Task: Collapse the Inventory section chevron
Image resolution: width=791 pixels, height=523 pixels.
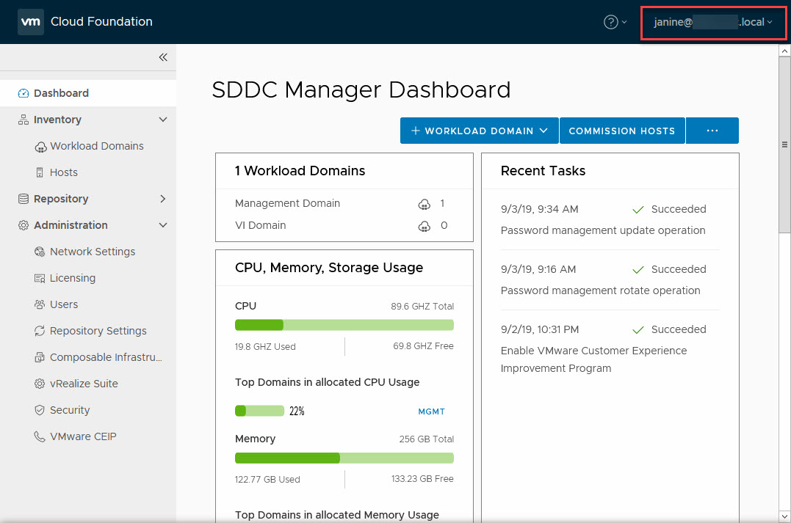Action: [163, 120]
